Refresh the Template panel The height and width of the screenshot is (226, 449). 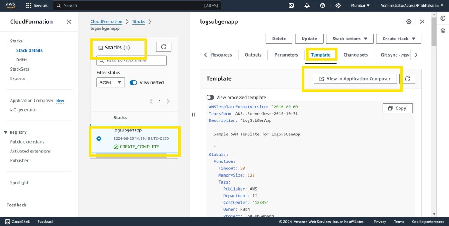(x=407, y=79)
